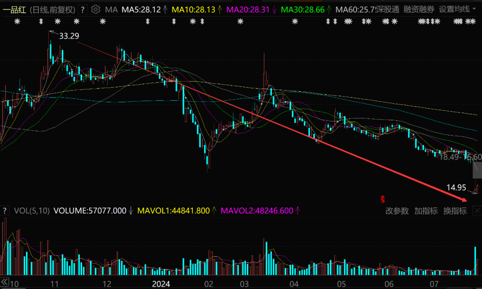Open 设置均线 moving average settings

point(454,9)
